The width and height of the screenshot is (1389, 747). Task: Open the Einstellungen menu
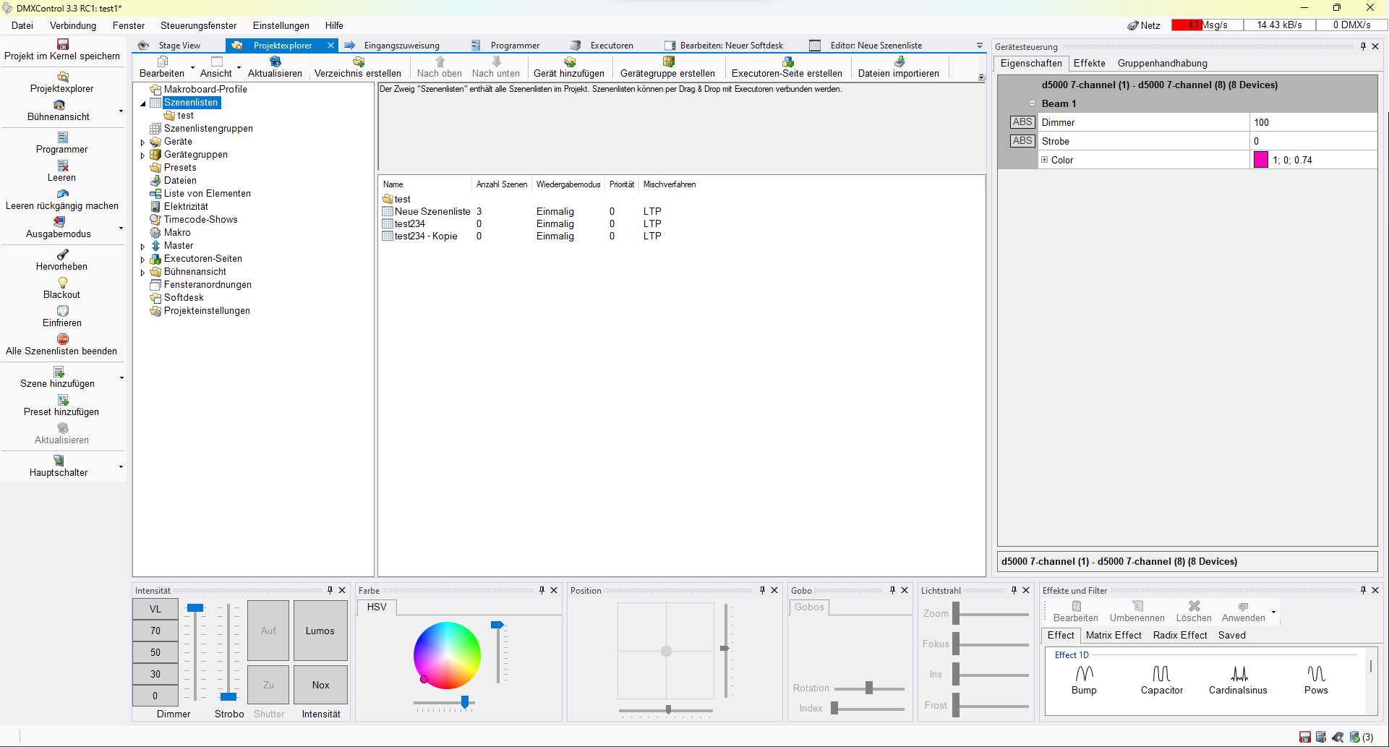281,25
